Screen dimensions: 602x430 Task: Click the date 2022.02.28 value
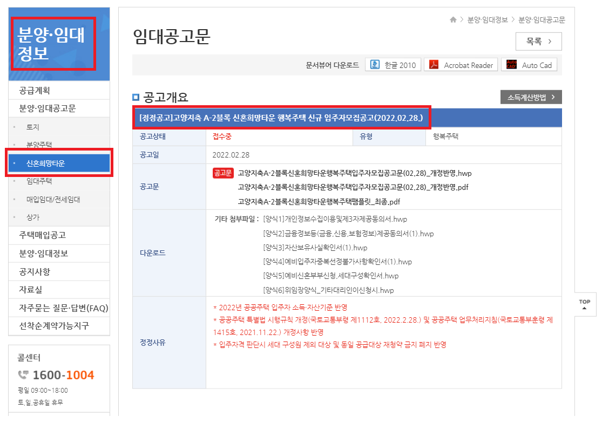pyautogui.click(x=231, y=155)
